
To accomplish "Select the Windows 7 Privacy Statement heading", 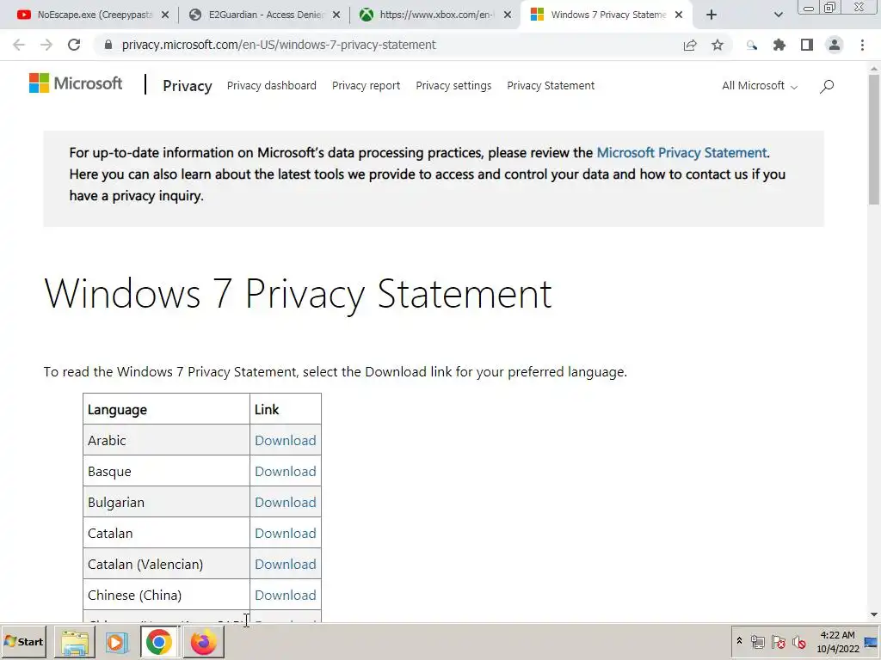I will point(298,294).
